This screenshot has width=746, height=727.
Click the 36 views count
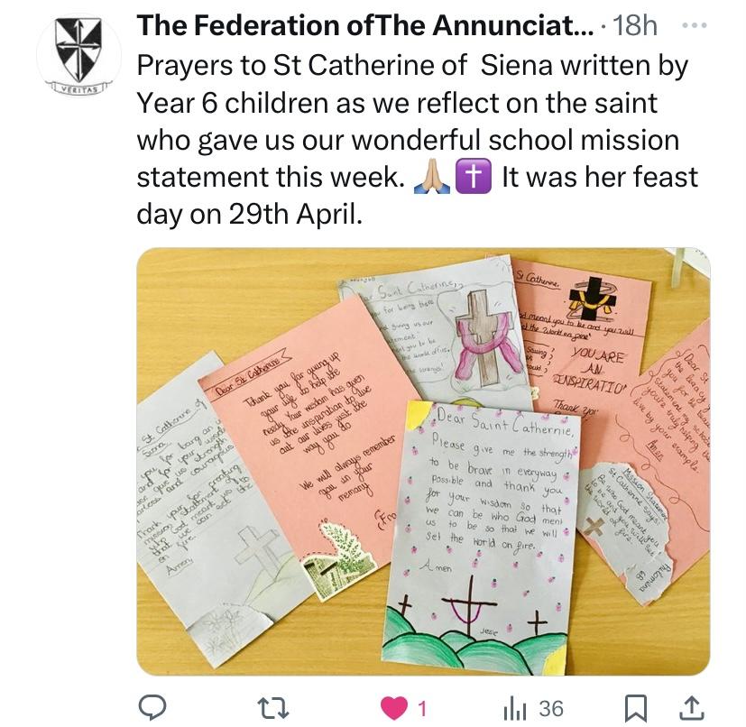[550, 709]
